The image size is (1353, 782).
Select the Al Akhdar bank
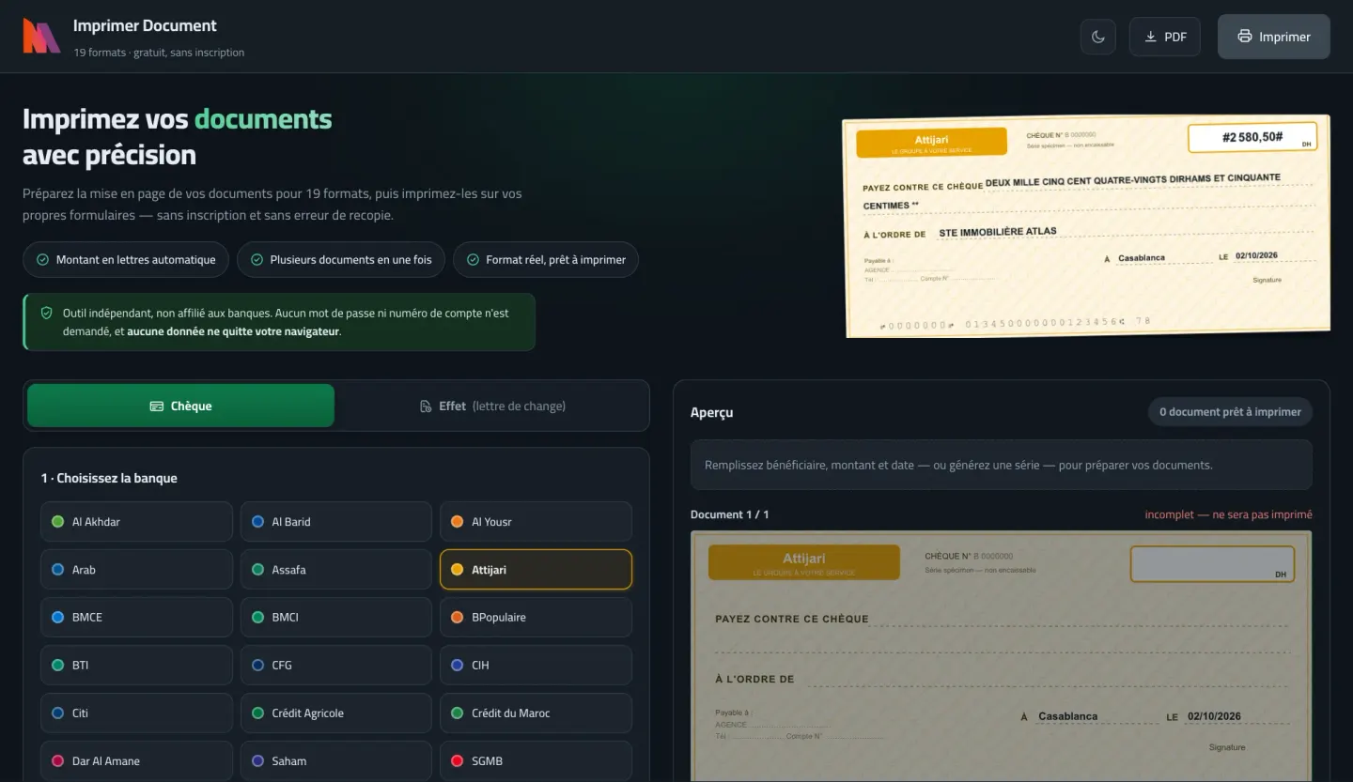(x=136, y=521)
